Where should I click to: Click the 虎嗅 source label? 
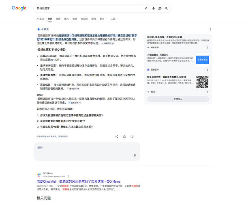(153, 92)
